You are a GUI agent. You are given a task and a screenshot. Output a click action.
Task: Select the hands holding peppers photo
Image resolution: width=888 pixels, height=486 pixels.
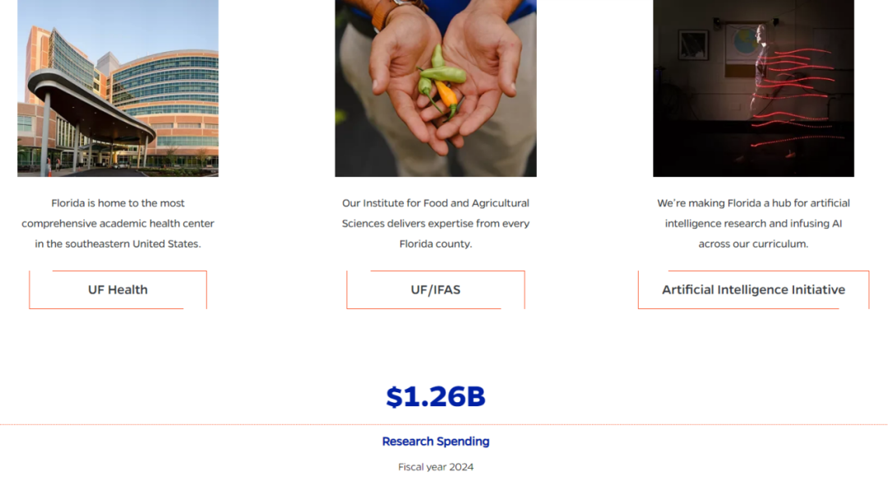[x=436, y=88]
